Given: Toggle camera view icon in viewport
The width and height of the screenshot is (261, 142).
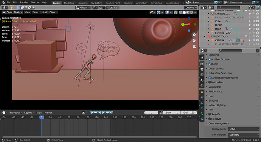Looking at the screenshot, I should 194,46.
